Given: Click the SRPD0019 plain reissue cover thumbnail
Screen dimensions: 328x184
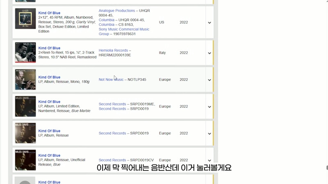Looking at the screenshot, I should point(25,133).
